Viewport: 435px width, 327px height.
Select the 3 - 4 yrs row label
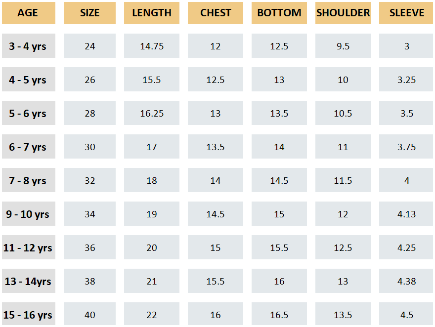(x=28, y=46)
